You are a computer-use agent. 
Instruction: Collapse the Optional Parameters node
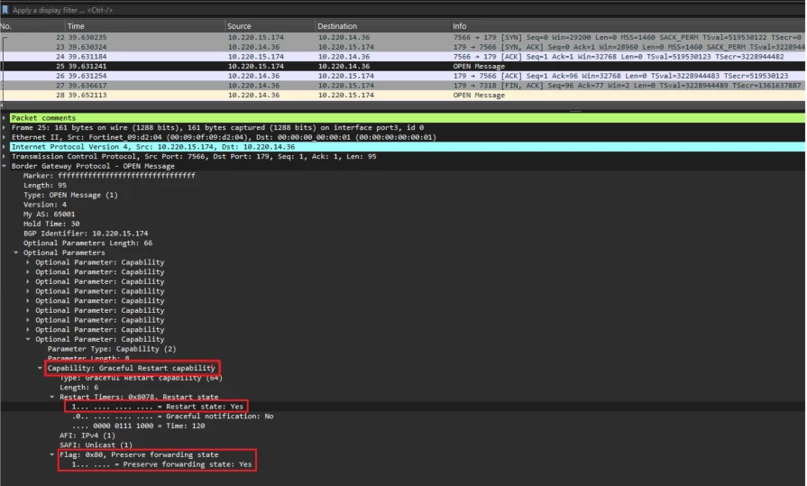coord(16,252)
